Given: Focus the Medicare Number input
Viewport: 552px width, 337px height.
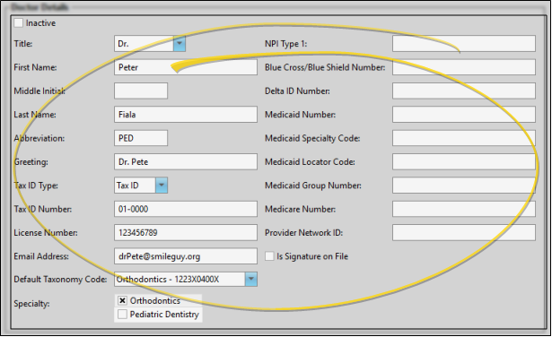Looking at the screenshot, I should 464,209.
